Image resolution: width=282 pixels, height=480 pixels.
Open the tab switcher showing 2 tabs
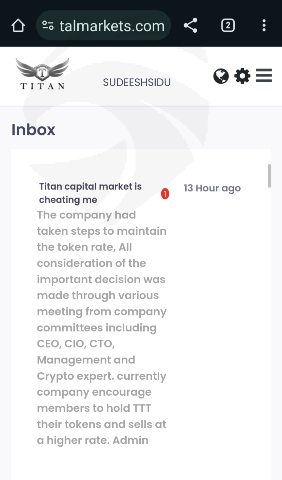(x=228, y=25)
